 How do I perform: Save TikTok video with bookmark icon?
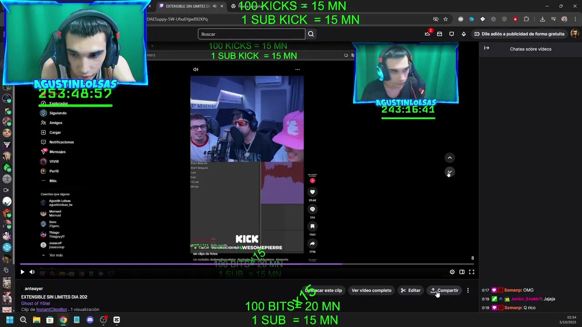pyautogui.click(x=312, y=226)
